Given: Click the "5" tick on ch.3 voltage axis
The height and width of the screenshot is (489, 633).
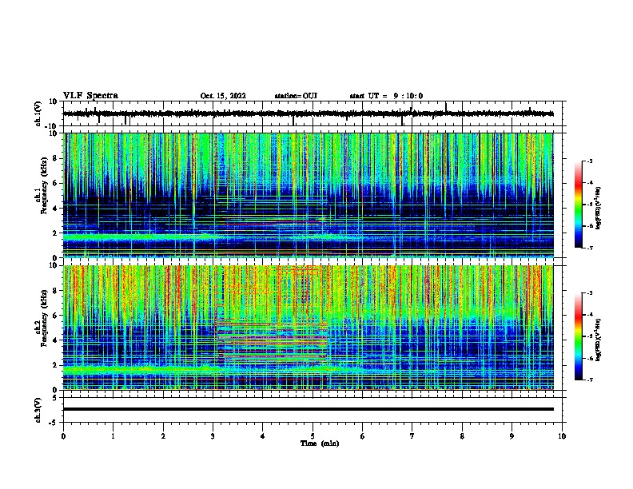Looking at the screenshot, I should (55, 398).
